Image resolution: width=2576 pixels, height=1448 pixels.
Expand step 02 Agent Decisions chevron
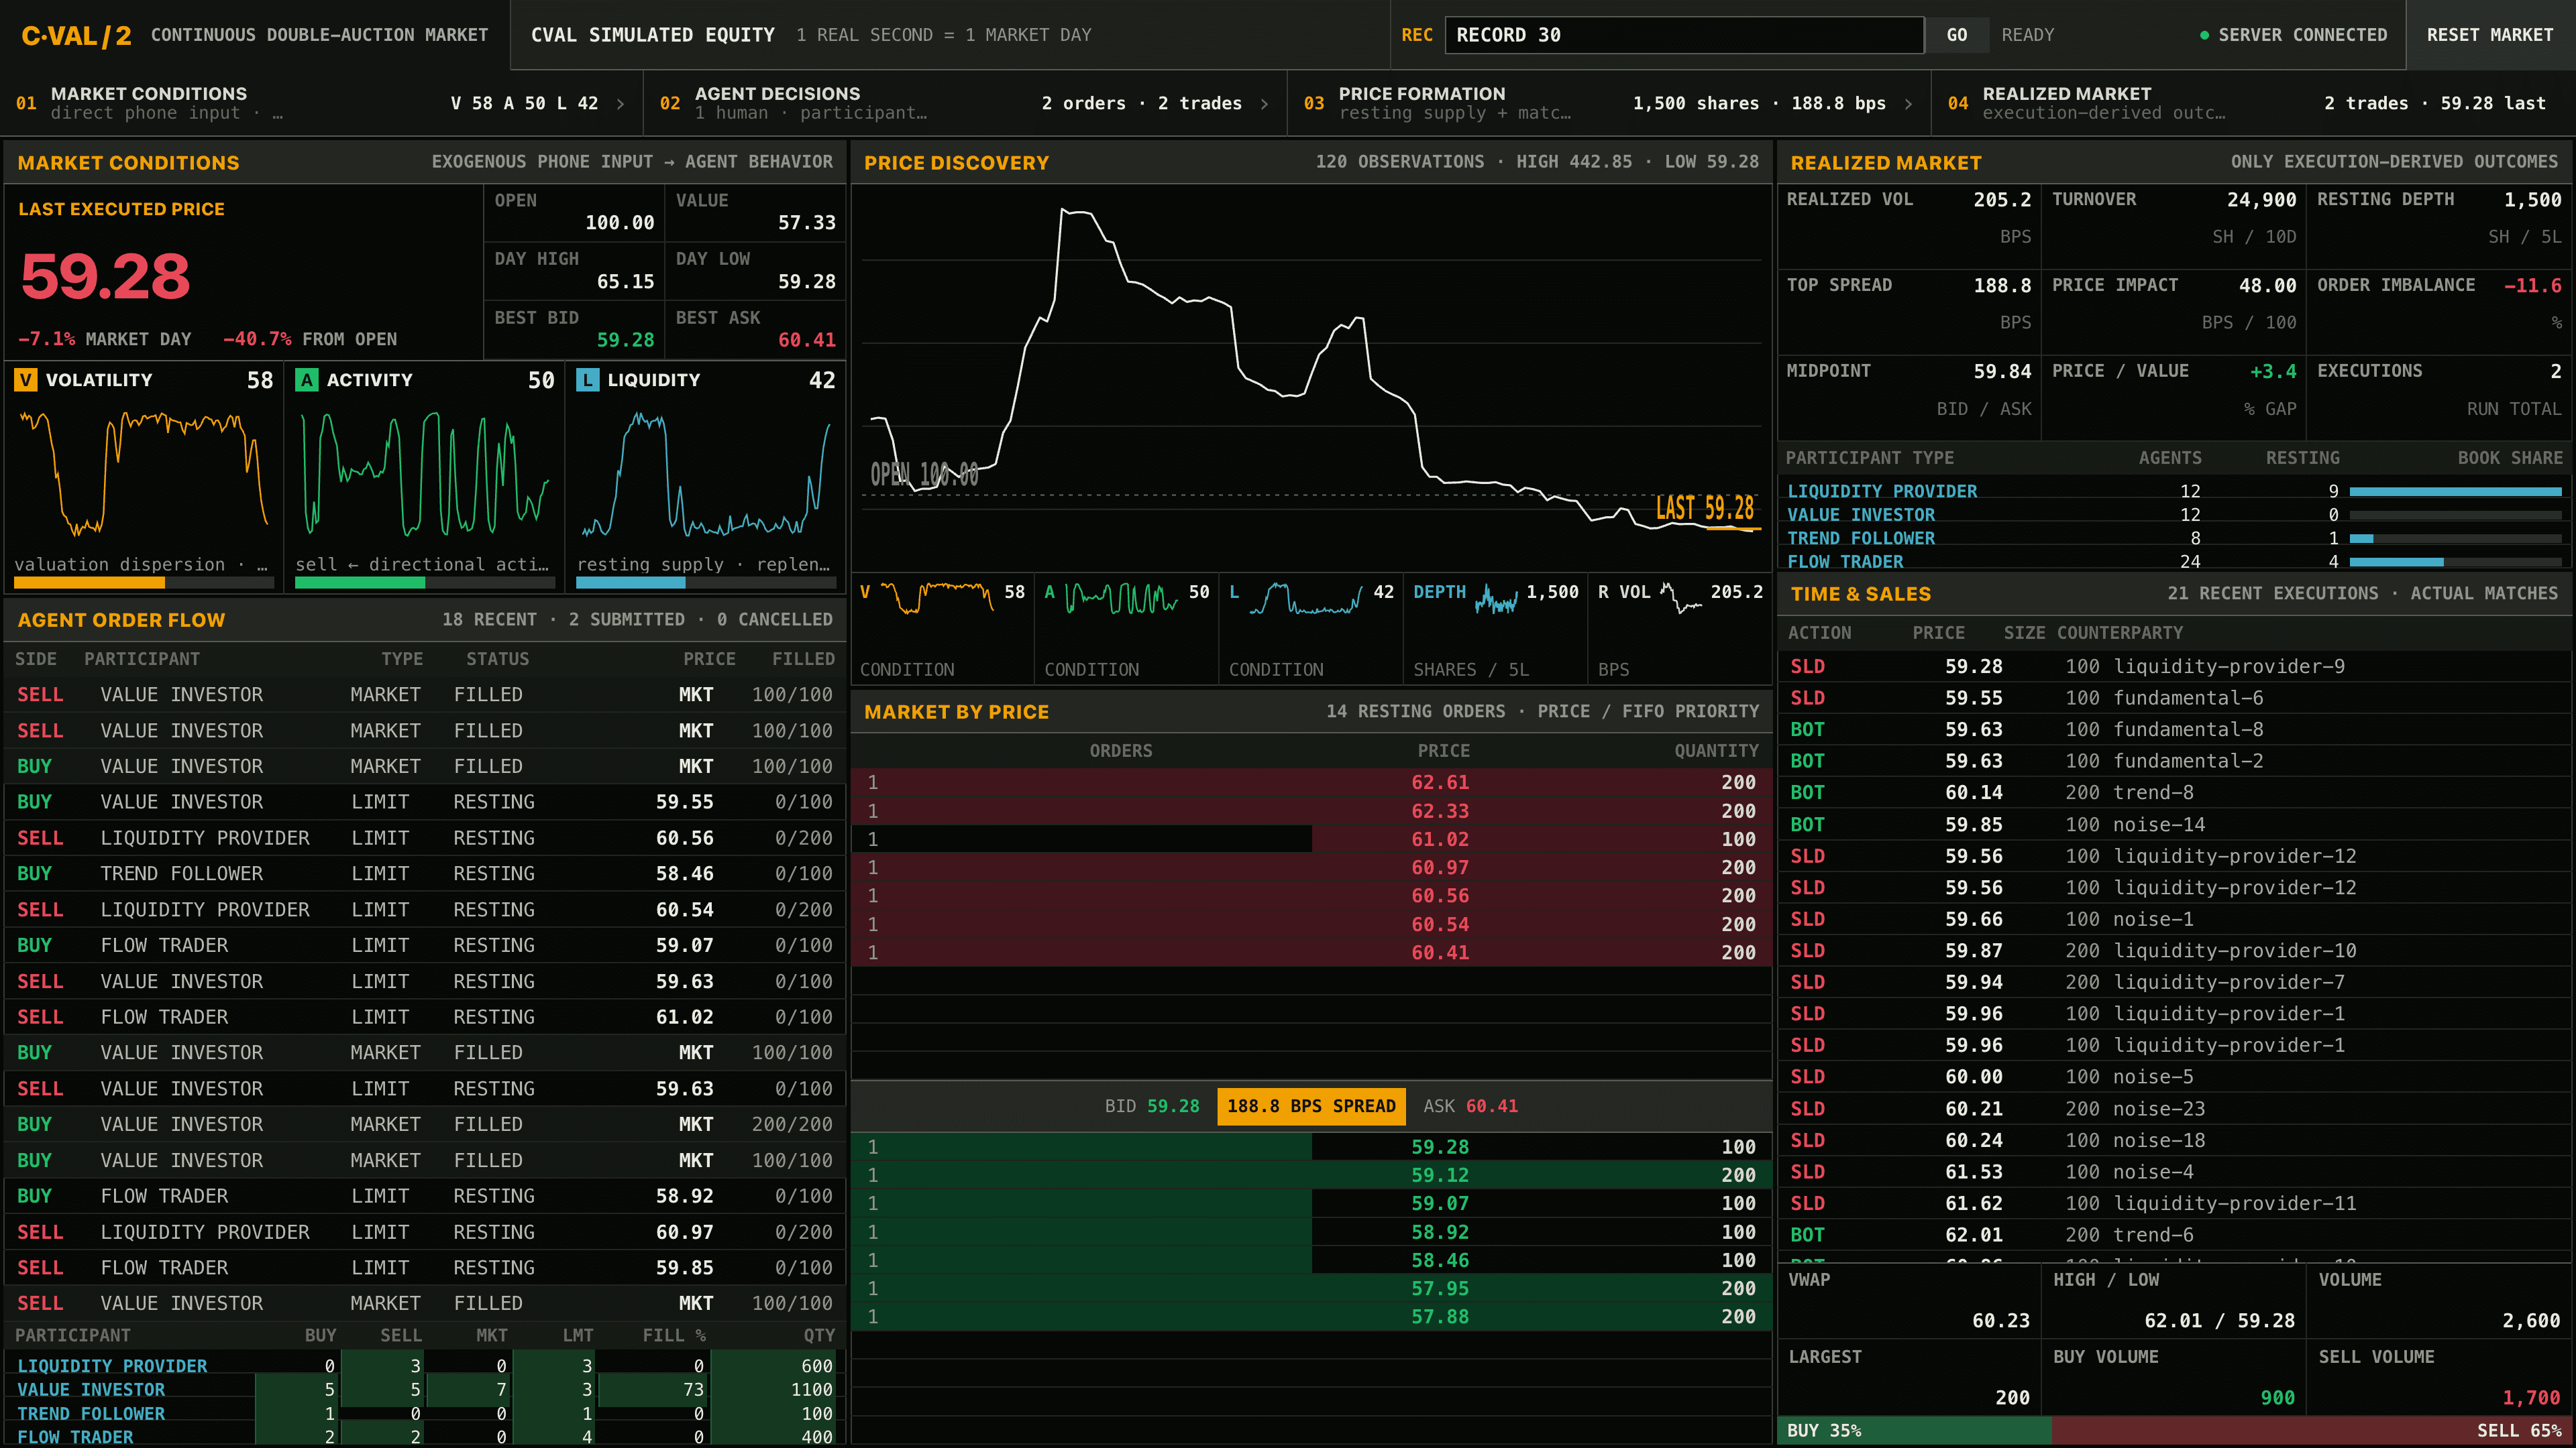pyautogui.click(x=1265, y=103)
